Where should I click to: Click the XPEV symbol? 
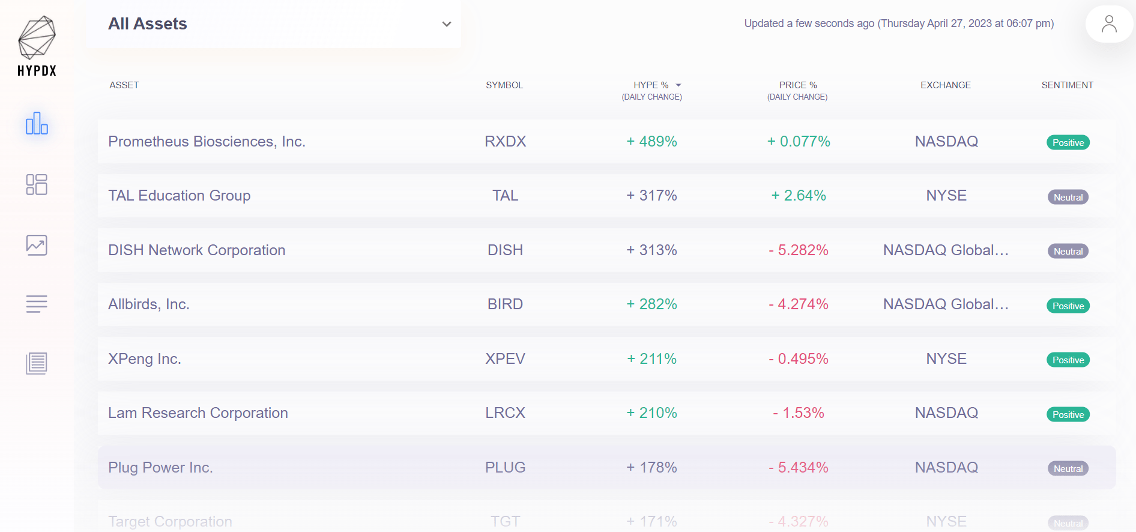(505, 359)
